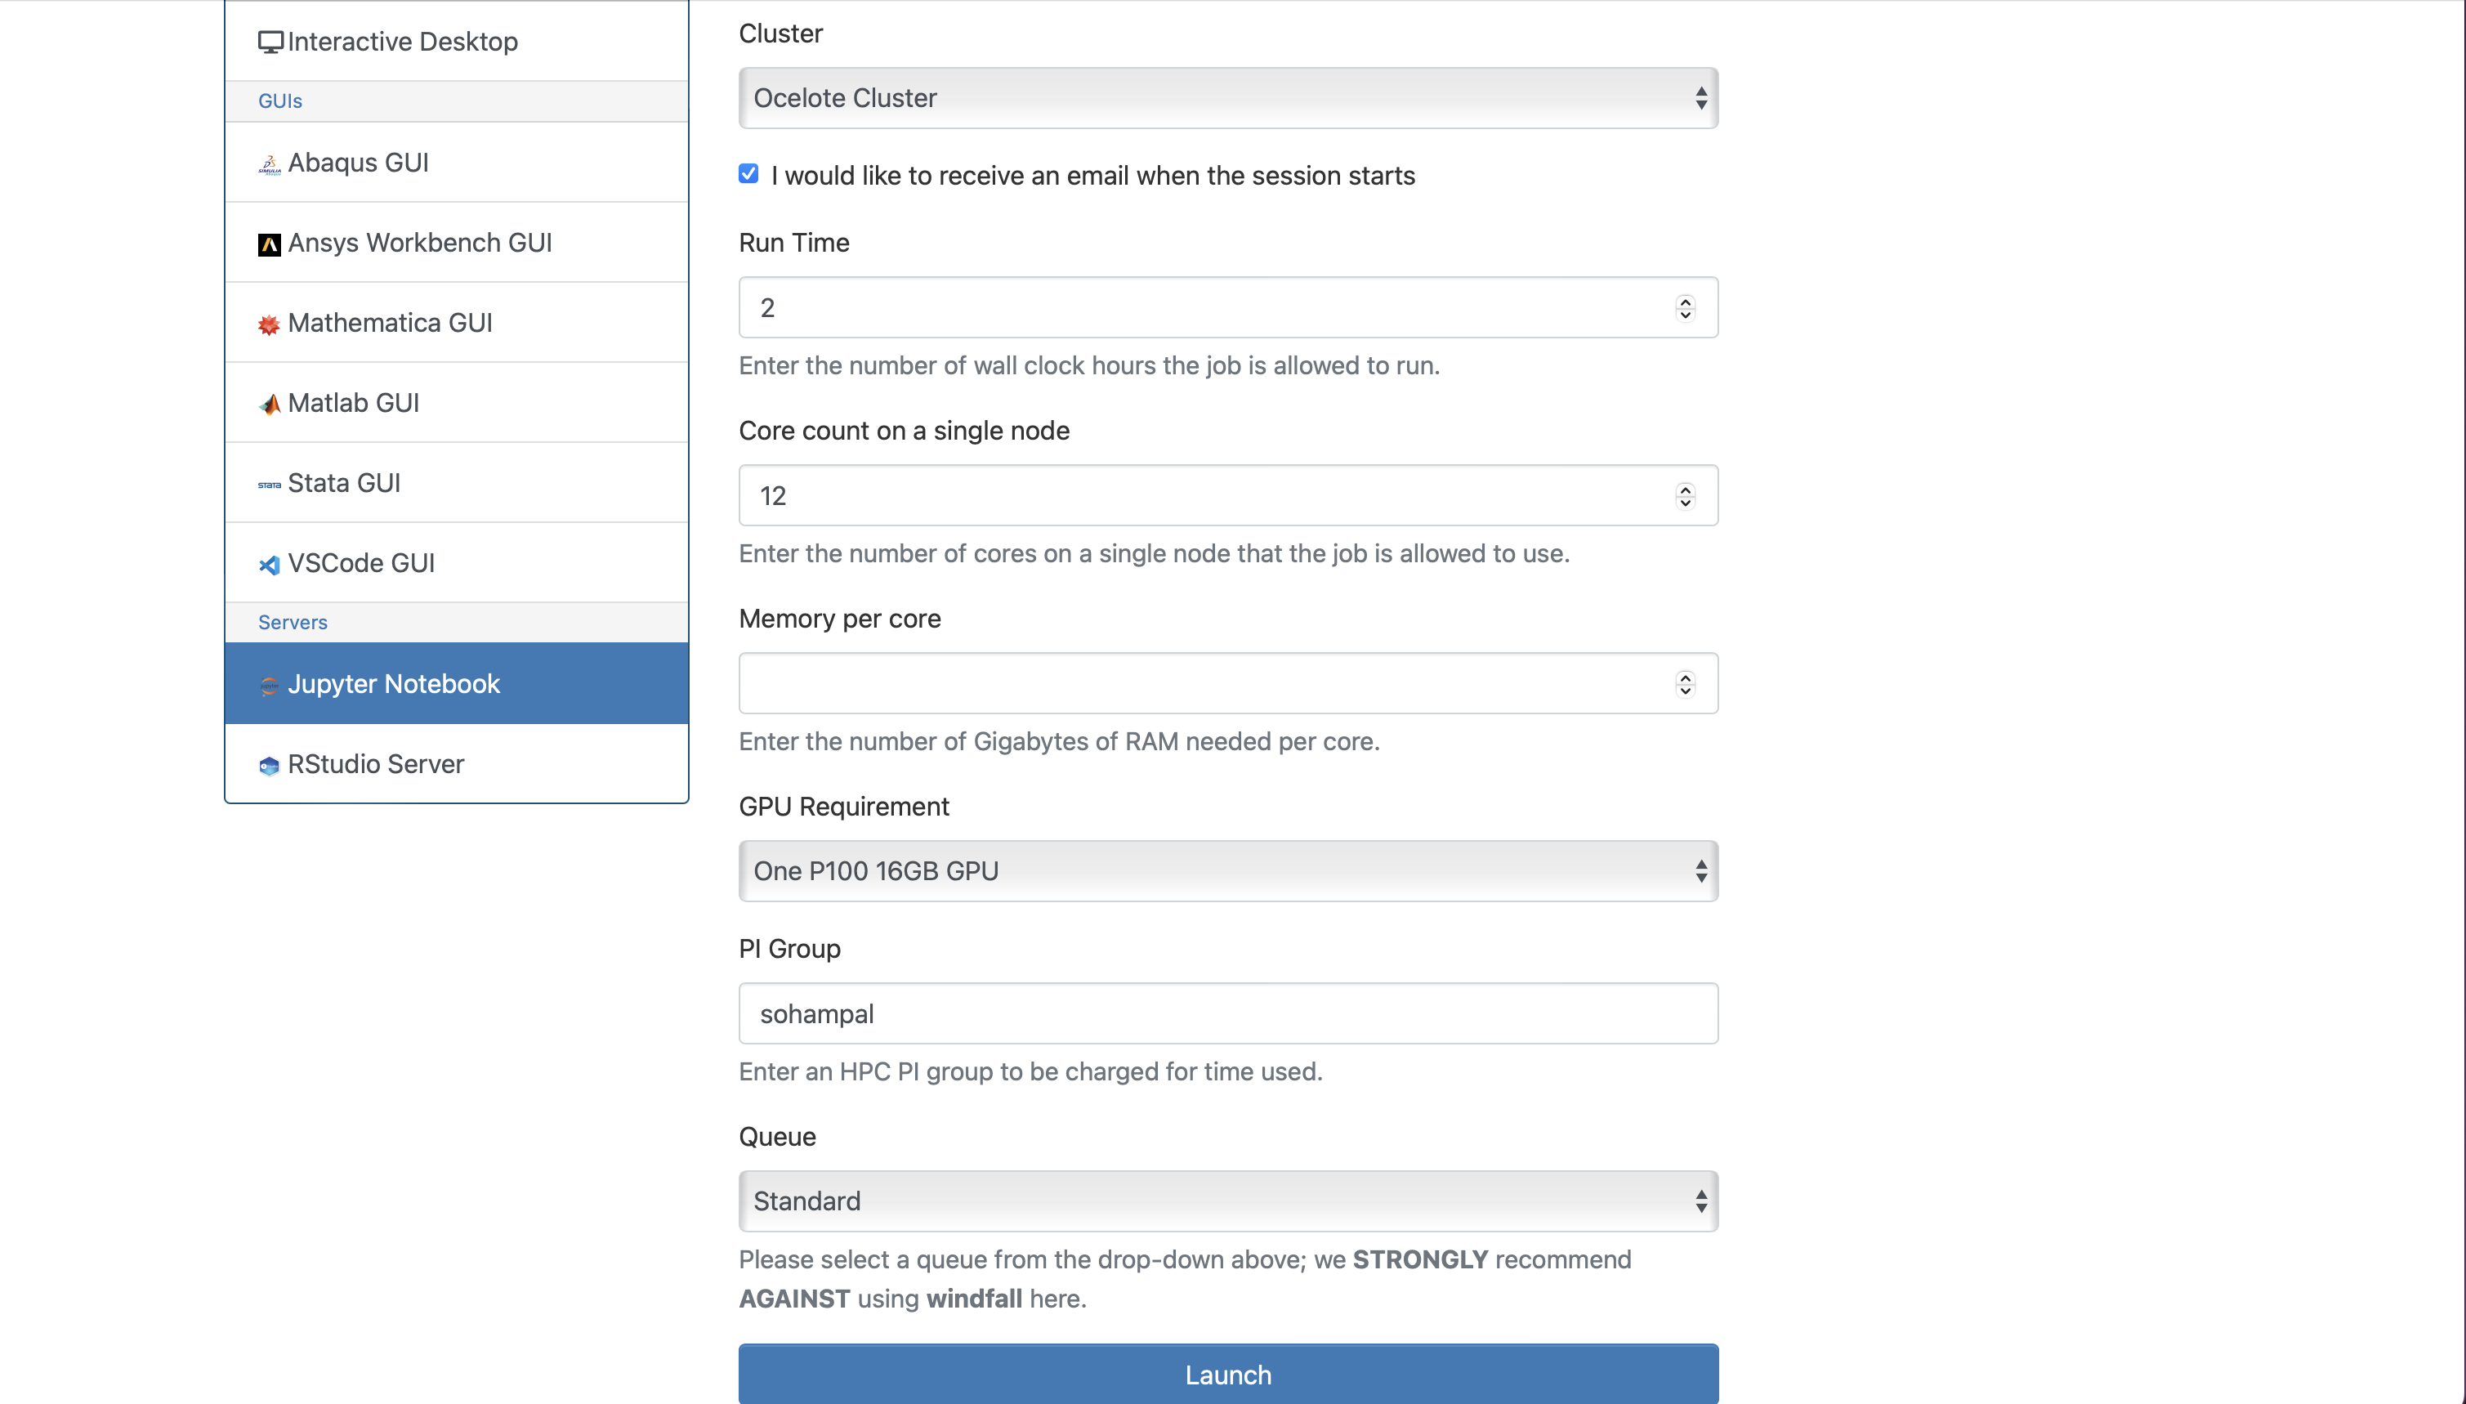The image size is (2466, 1404).
Task: Open the Queue selection dropdown
Action: point(1227,1201)
